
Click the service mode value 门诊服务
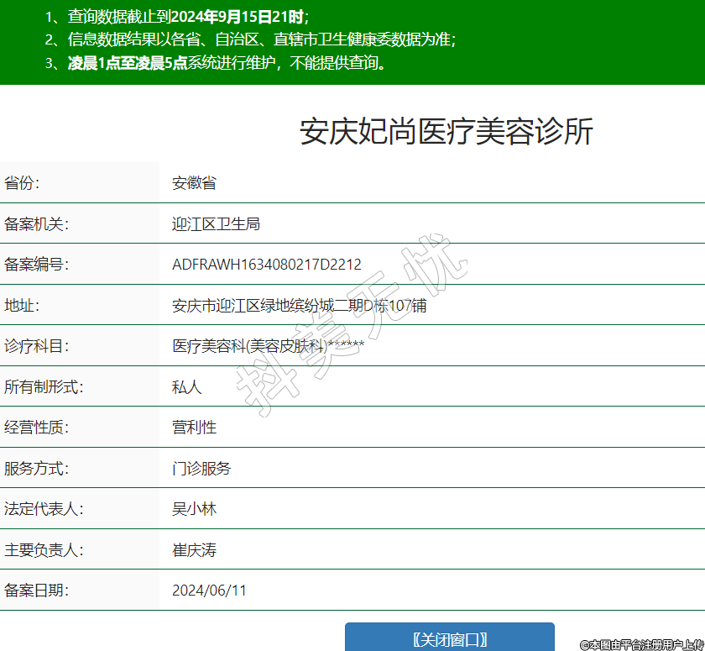pos(201,469)
